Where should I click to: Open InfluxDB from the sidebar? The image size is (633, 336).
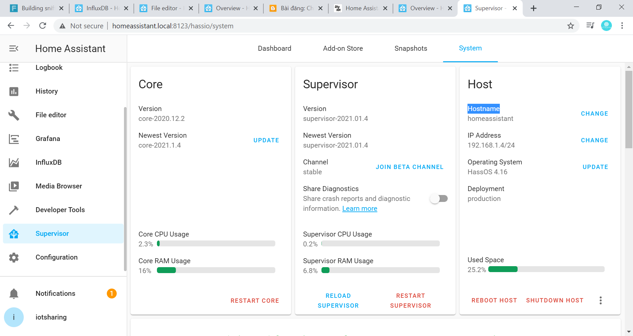click(49, 162)
